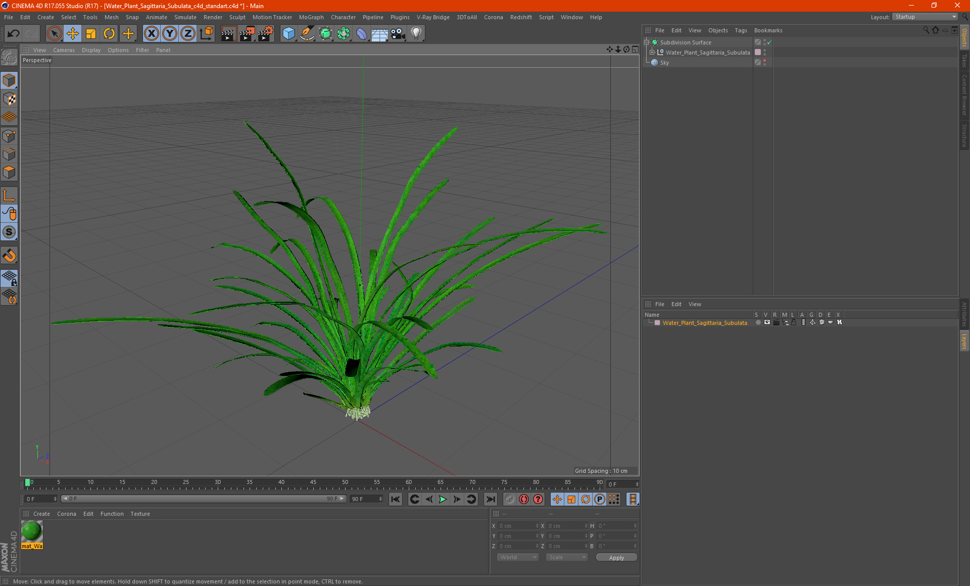
Task: Go to start of animation
Action: [396, 499]
